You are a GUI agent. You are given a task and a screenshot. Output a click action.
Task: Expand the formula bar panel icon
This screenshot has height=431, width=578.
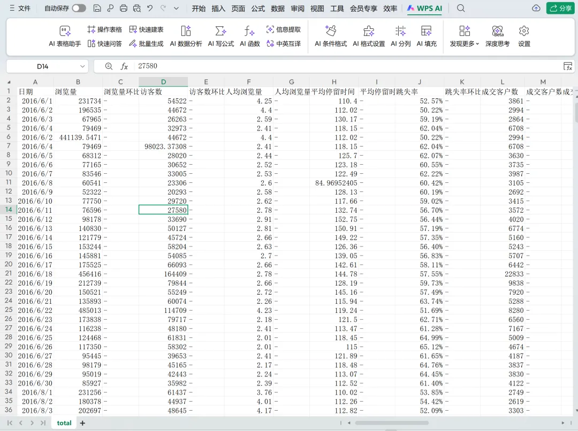(568, 66)
